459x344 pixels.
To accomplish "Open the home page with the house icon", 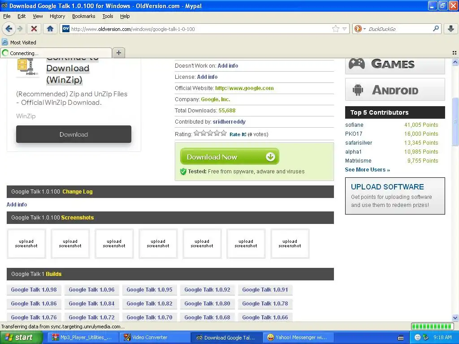I will (x=50, y=29).
